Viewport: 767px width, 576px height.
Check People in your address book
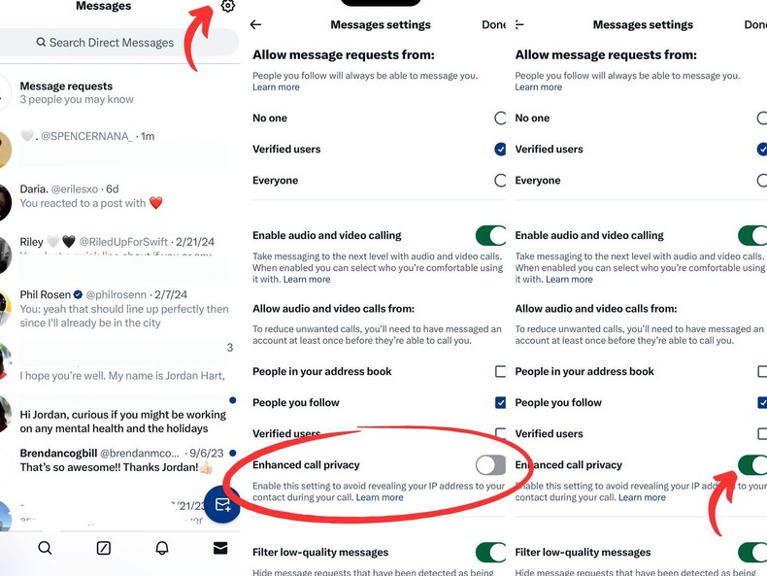click(x=500, y=371)
